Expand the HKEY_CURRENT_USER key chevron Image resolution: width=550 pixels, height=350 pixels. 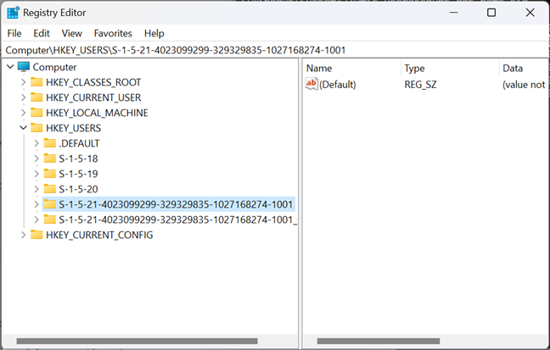(24, 97)
